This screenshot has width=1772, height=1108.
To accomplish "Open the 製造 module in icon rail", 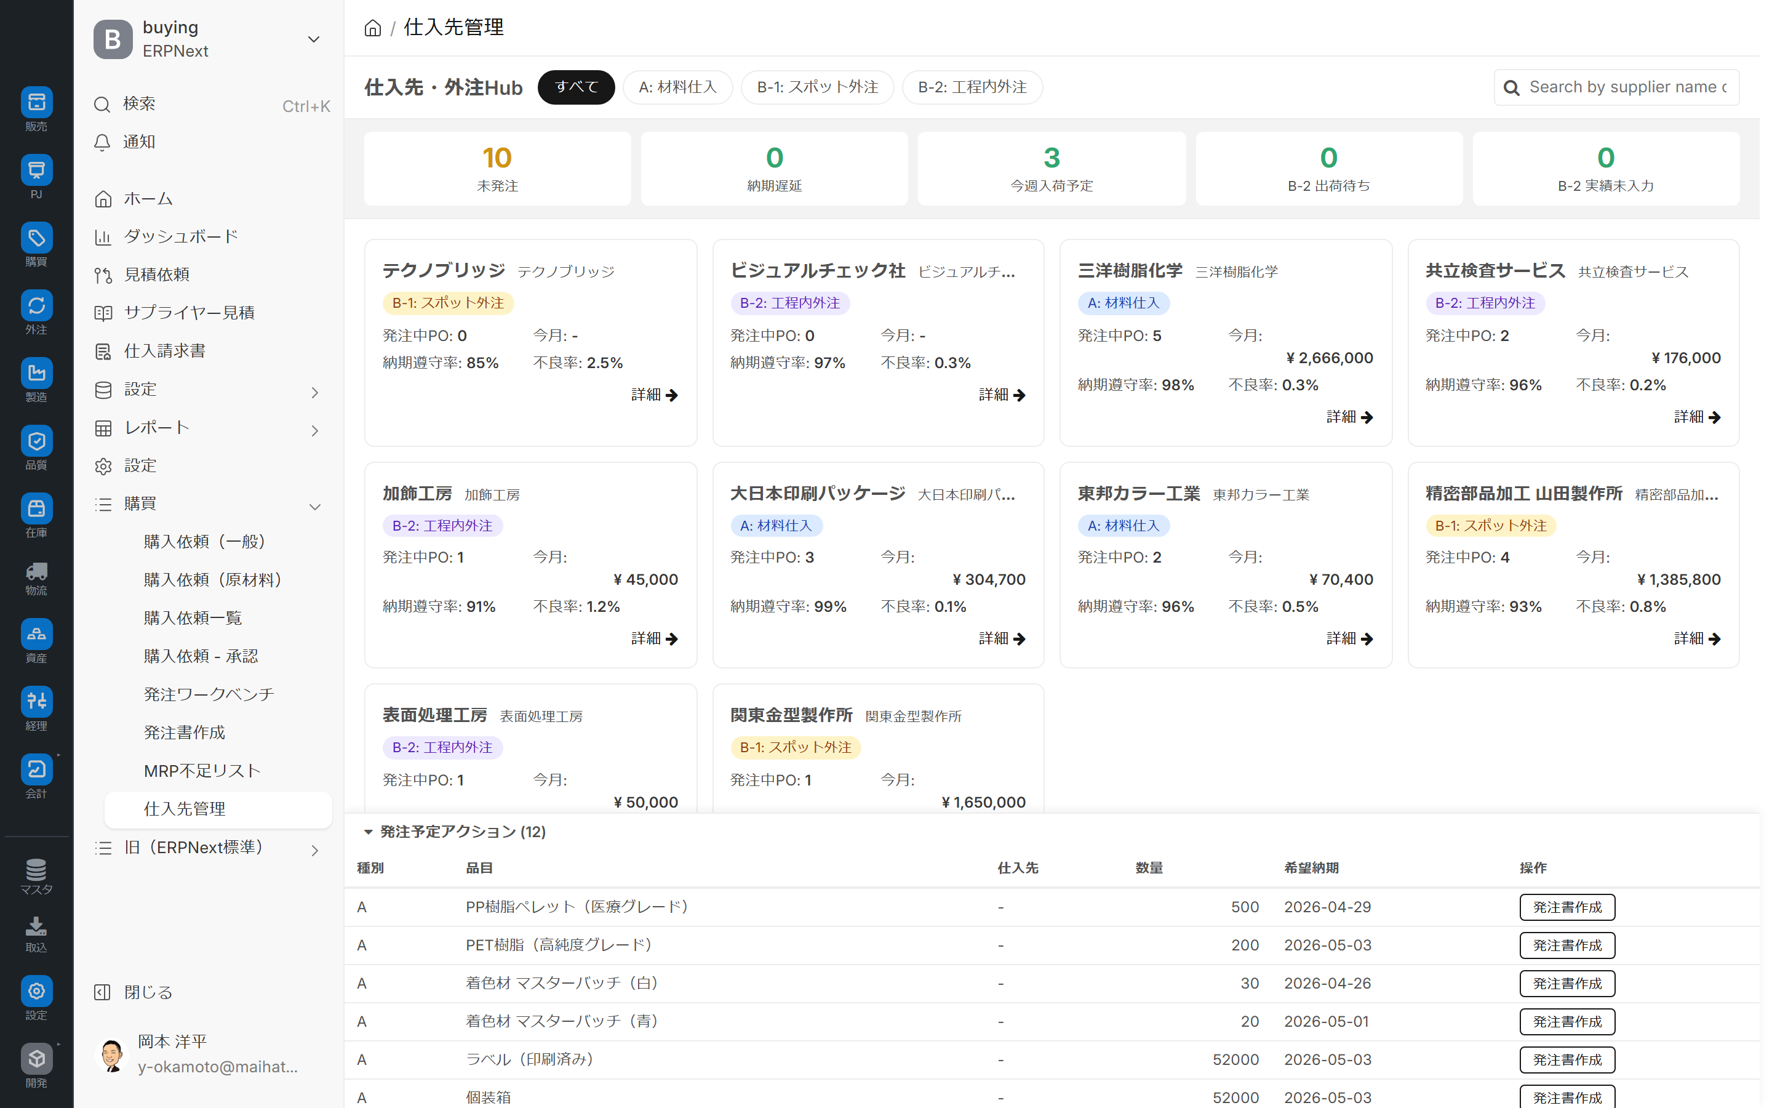I will [36, 374].
